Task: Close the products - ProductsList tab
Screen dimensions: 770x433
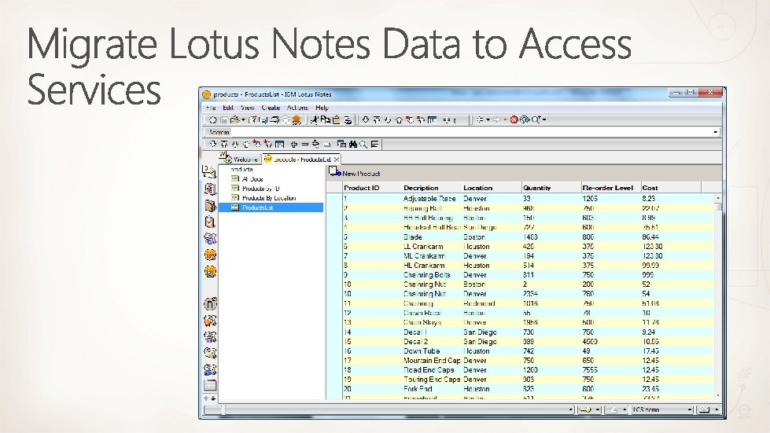Action: click(x=337, y=160)
